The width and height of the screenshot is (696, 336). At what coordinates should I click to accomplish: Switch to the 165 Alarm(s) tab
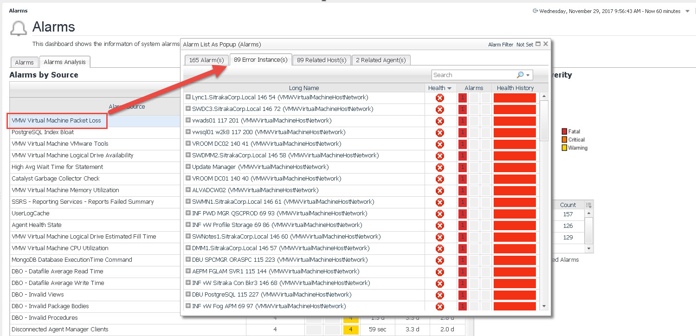click(x=206, y=60)
